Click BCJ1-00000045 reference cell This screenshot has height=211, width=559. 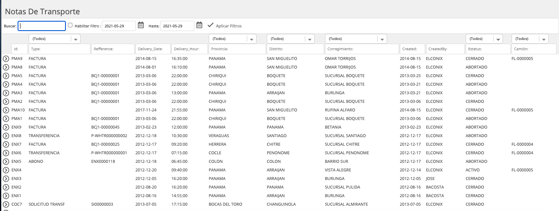click(x=105, y=127)
